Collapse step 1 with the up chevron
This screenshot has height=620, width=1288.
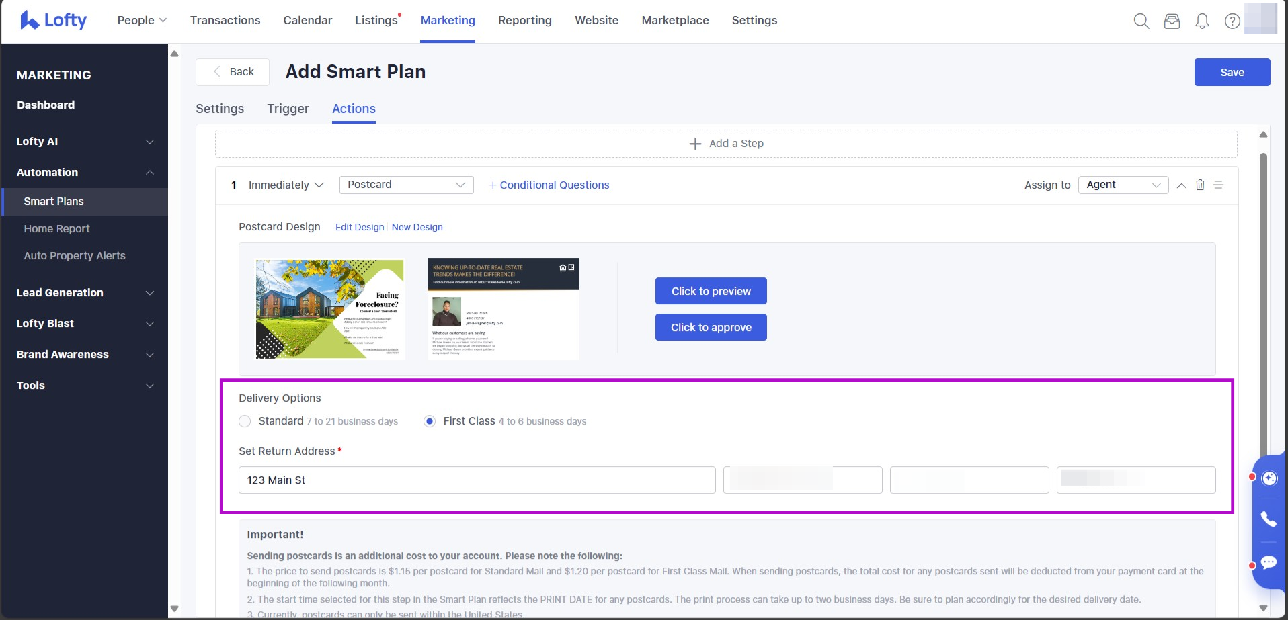[1181, 185]
